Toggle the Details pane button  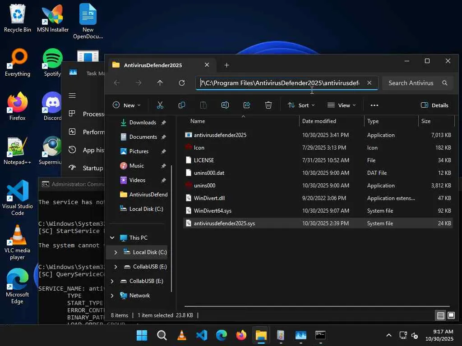(434, 105)
